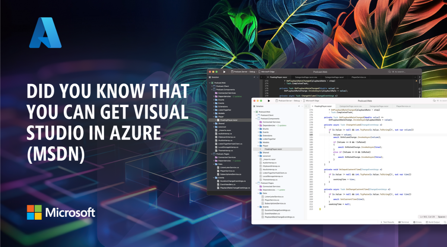Collapse Podcast.Pages project in light window

(256, 183)
